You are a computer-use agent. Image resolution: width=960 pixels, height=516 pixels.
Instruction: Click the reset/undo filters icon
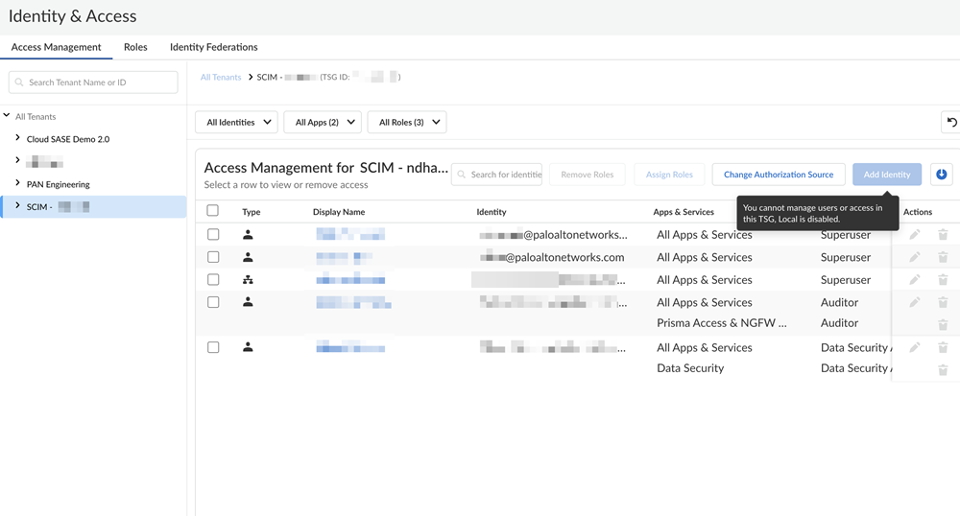950,122
